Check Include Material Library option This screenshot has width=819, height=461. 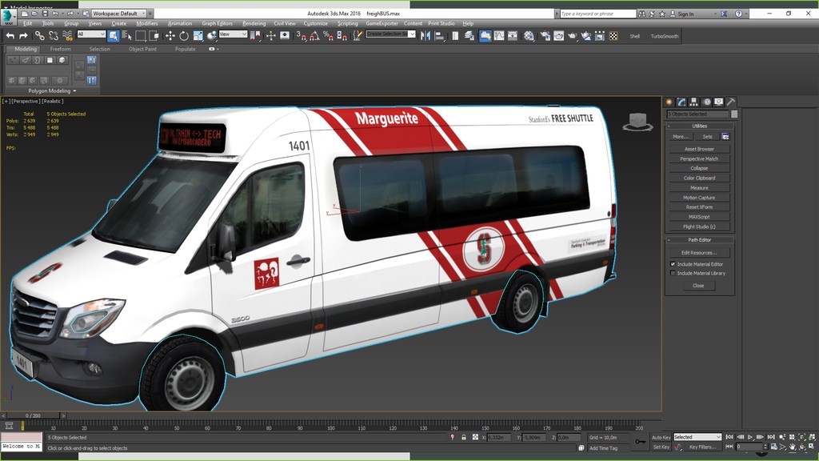pyautogui.click(x=673, y=274)
